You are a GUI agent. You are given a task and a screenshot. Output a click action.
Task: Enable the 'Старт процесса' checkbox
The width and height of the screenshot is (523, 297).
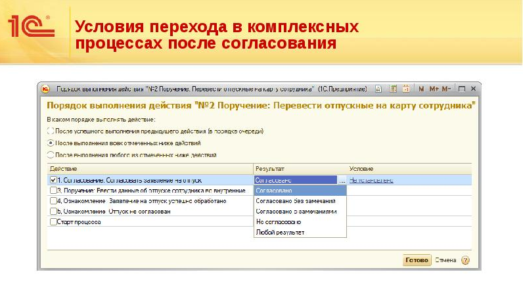click(53, 222)
